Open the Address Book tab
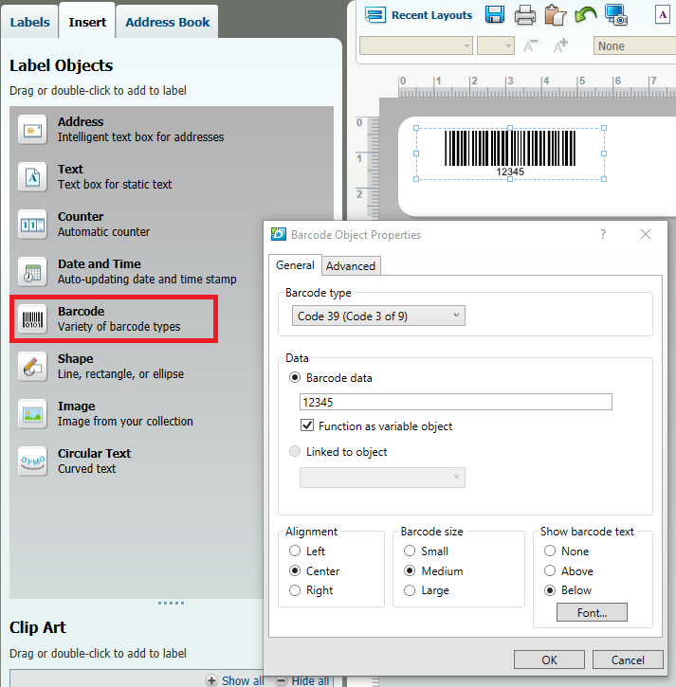 click(167, 22)
